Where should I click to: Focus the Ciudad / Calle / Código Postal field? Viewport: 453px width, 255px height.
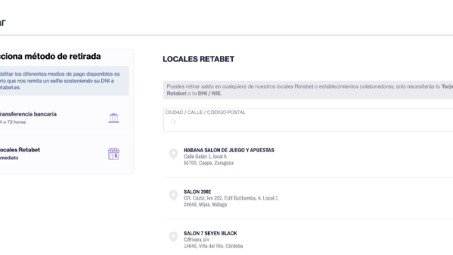308,120
